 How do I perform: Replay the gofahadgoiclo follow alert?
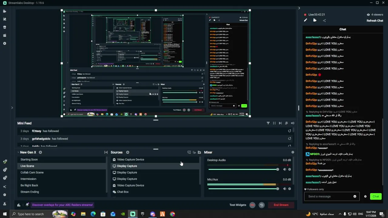289,138
